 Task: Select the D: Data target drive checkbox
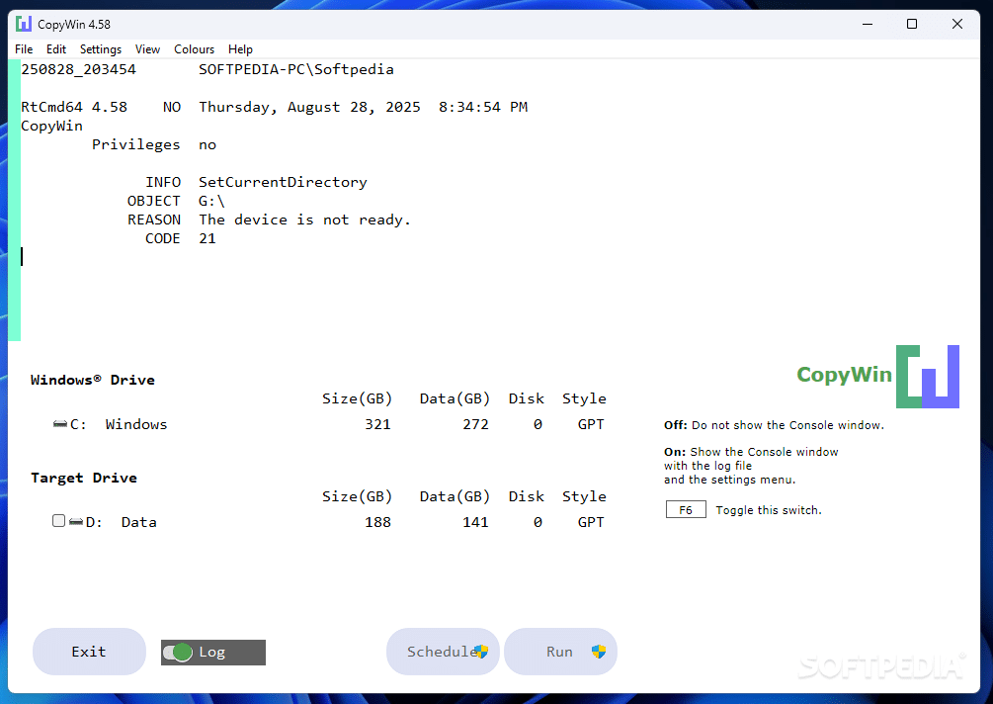(59, 521)
